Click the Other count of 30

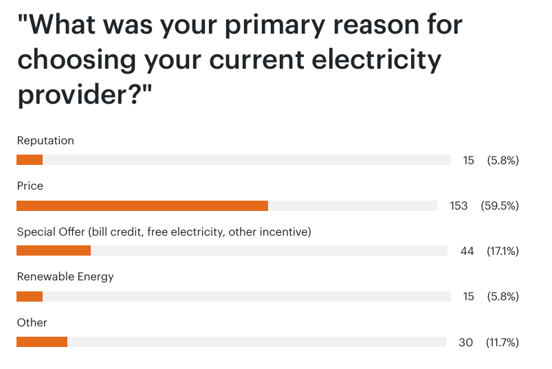[x=465, y=343]
